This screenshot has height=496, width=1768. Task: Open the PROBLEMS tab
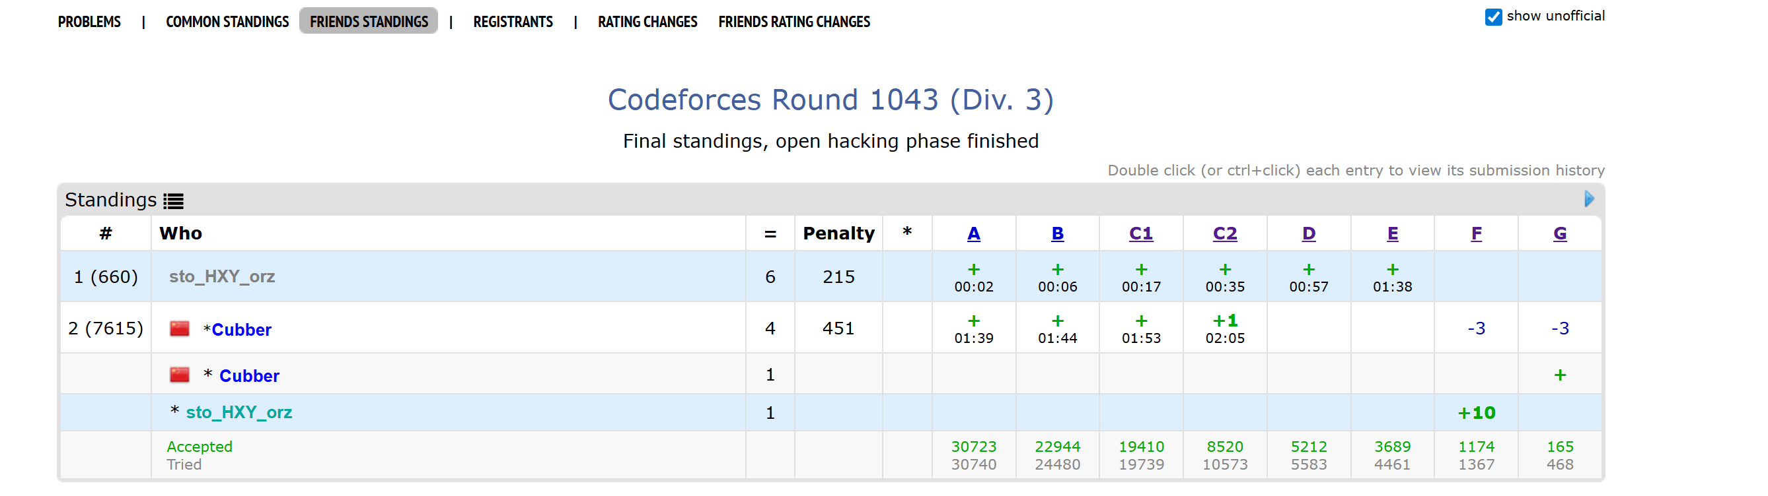[x=89, y=22]
